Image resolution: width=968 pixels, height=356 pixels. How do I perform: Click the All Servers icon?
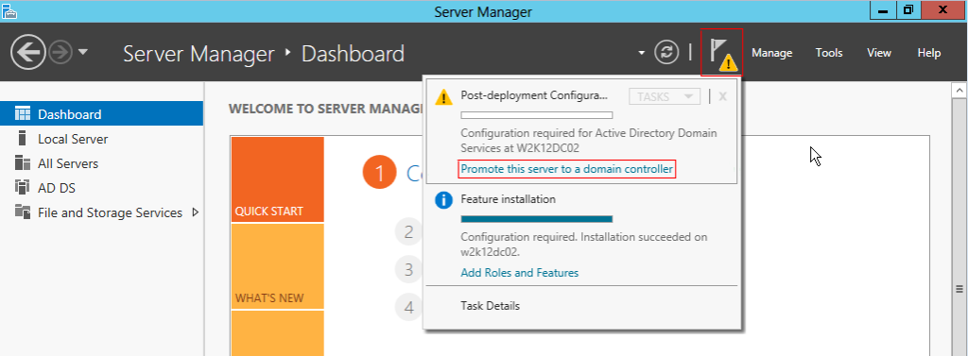23,162
